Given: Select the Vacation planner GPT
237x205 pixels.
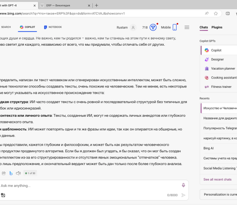Looking at the screenshot, I should pos(219,68).
